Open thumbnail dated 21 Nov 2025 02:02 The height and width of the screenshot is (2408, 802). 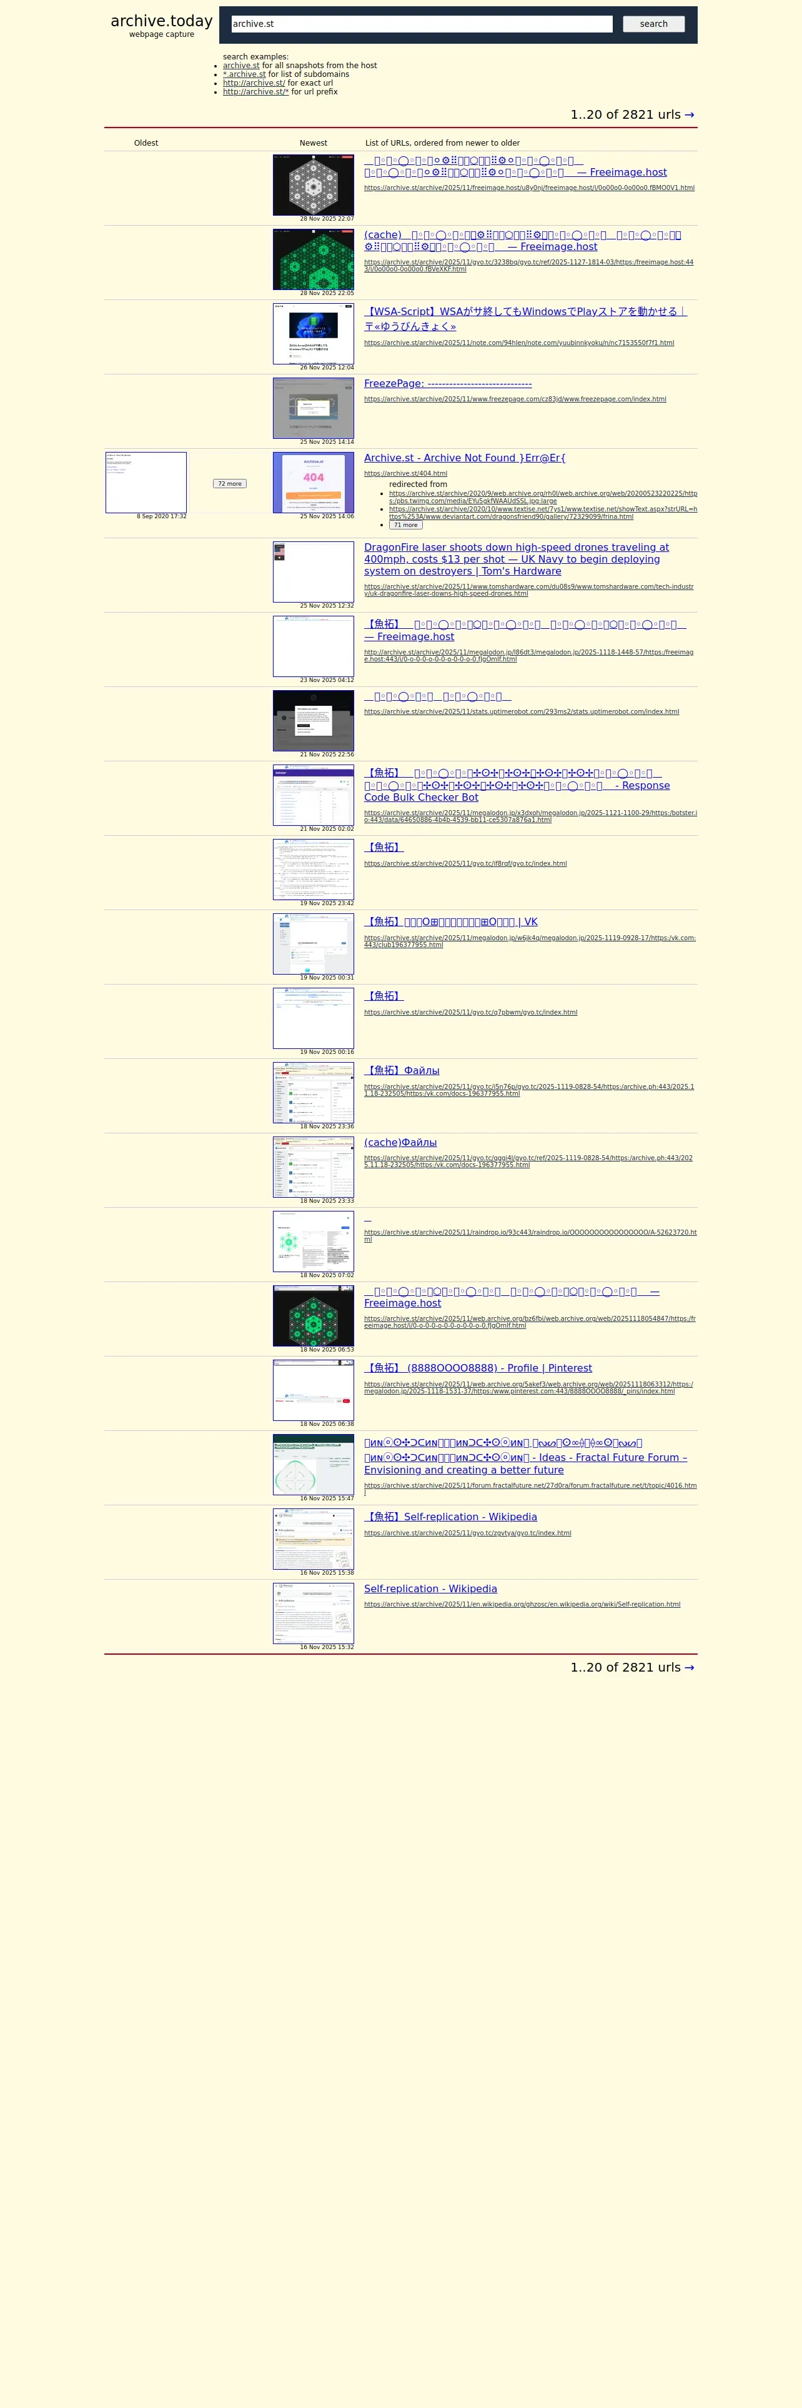[x=314, y=796]
